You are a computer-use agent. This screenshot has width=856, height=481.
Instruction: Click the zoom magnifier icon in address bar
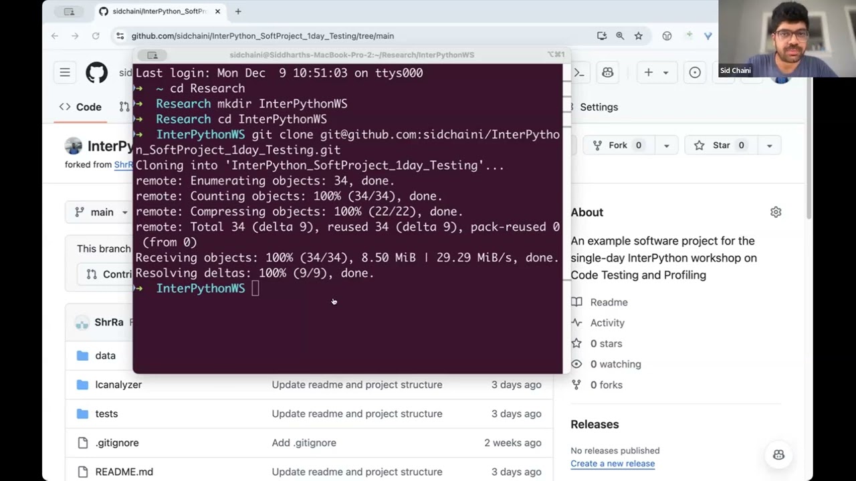pyautogui.click(x=620, y=36)
